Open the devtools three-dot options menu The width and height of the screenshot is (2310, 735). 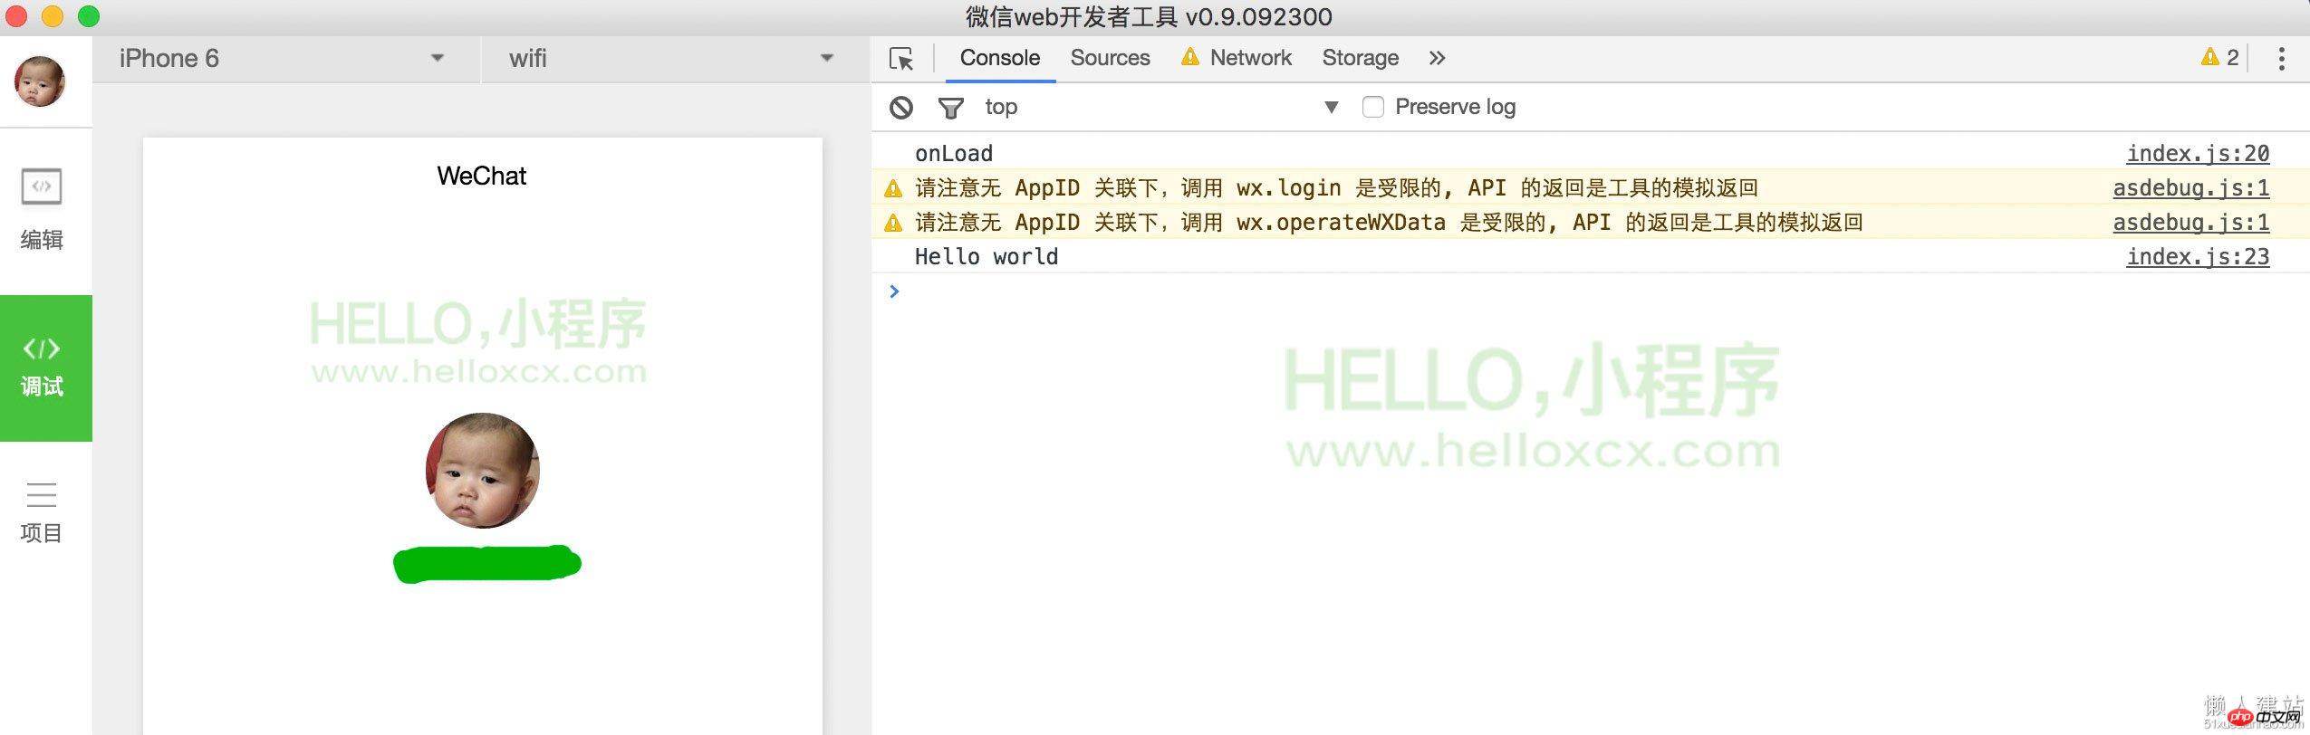pyautogui.click(x=2281, y=59)
